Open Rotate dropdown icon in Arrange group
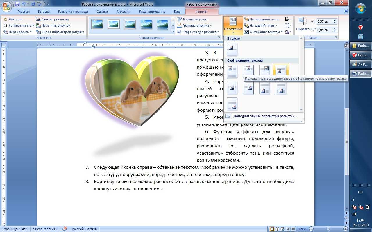Viewport: 372px width, 232px height. [288, 32]
